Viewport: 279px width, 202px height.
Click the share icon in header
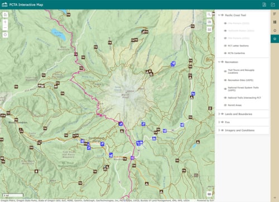coord(273,4)
